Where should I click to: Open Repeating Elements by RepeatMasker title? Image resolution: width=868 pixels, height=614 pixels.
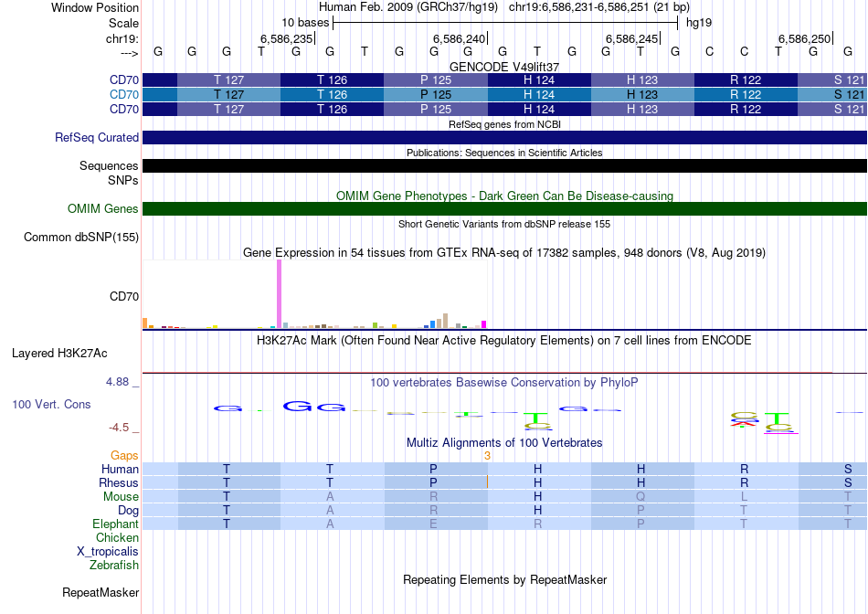(x=504, y=579)
